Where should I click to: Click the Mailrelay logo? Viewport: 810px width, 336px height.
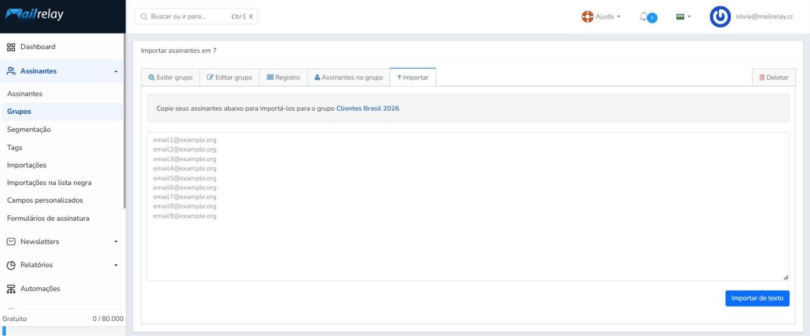pos(34,16)
